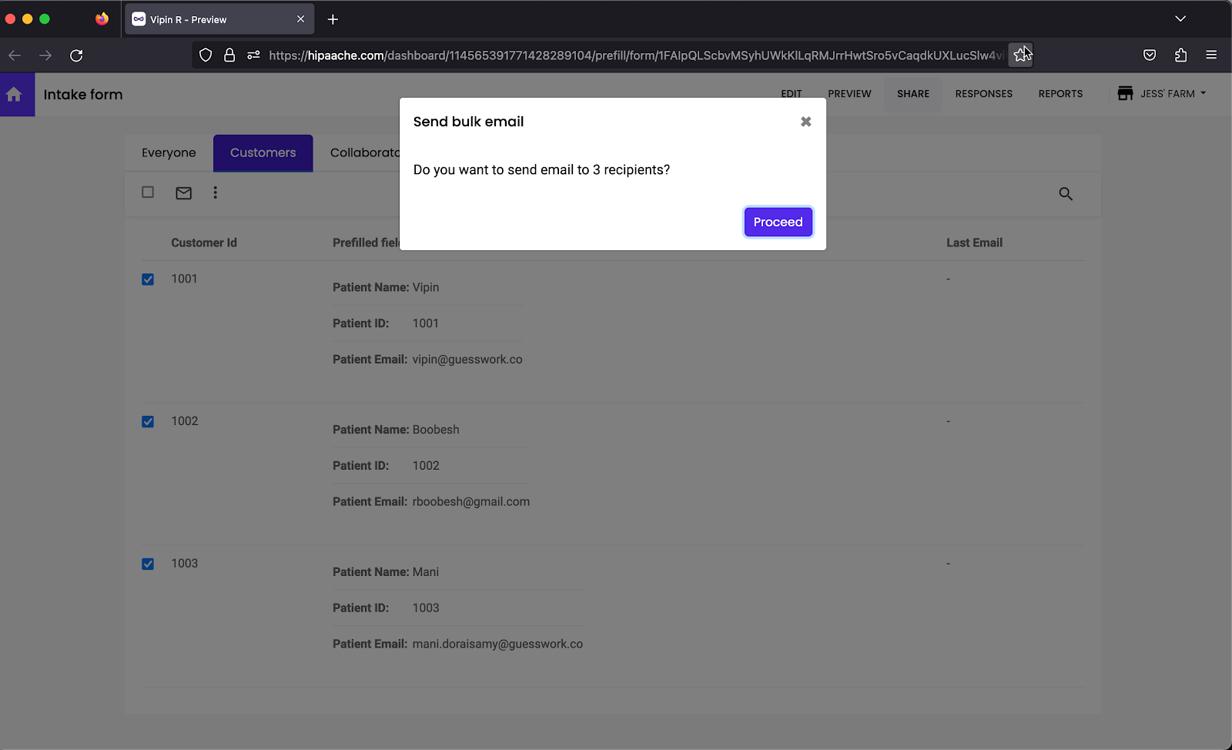Open the browser extensions puzzle icon
Image resolution: width=1232 pixels, height=750 pixels.
click(1180, 55)
